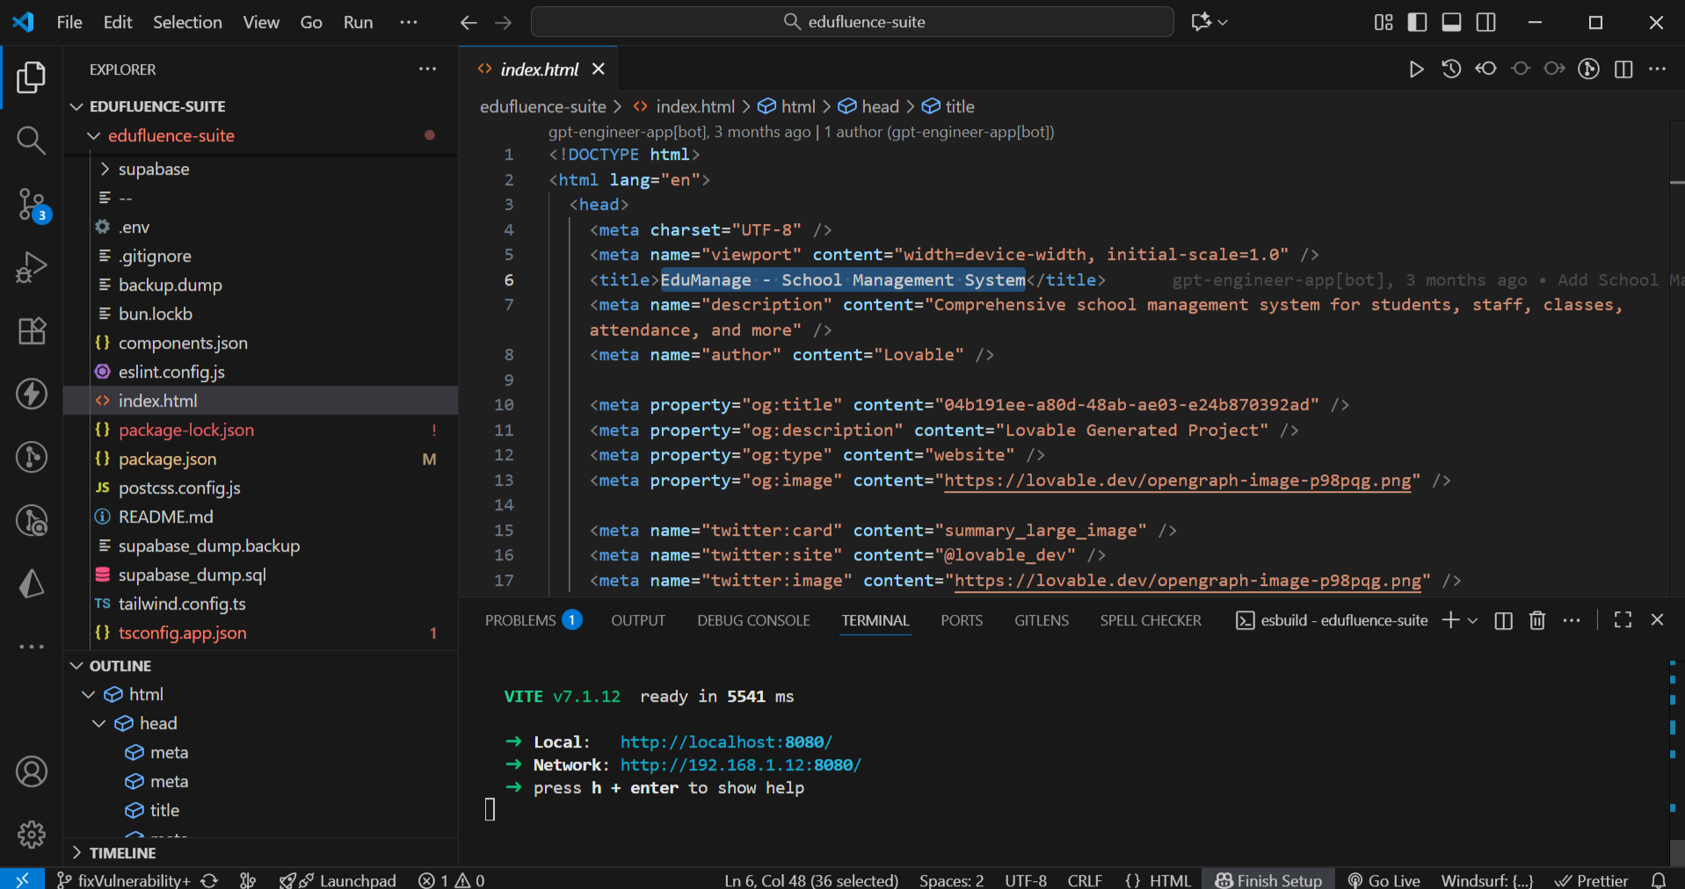This screenshot has width=1685, height=889.
Task: Switch to the DEBUG CONSOLE tab
Action: 753,620
